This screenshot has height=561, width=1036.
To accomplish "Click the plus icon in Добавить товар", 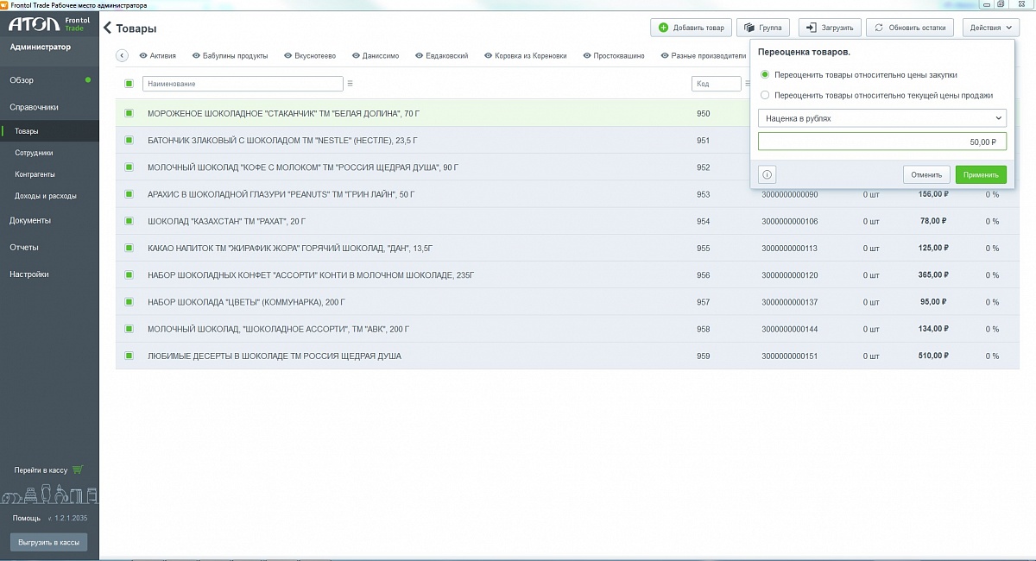I will click(x=663, y=28).
